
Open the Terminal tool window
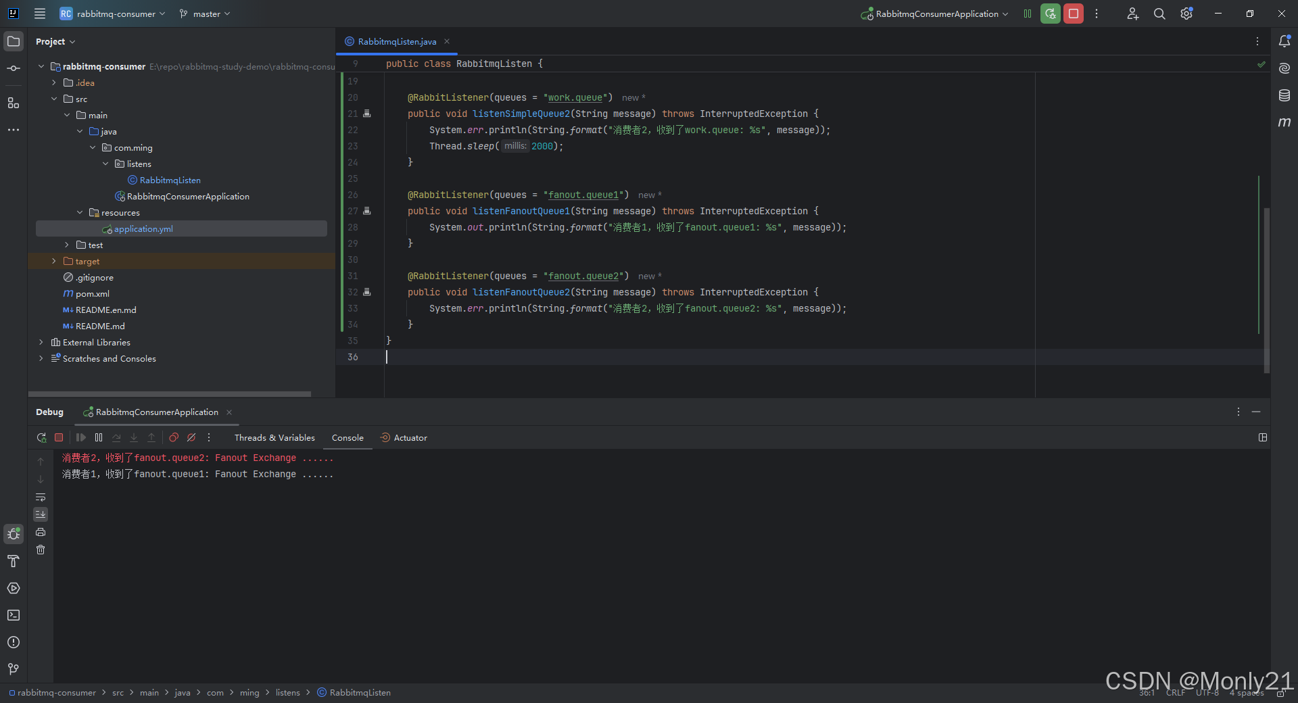pyautogui.click(x=14, y=615)
